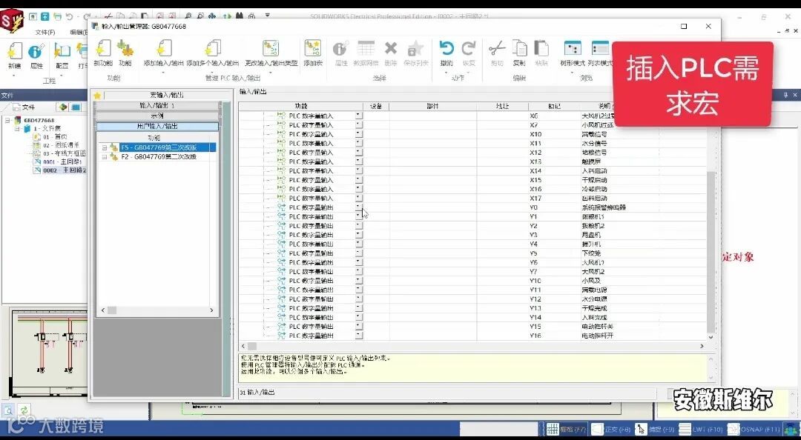Viewport: 801px width, 440px height.
Task: Click 地址 column header in I/O table
Action: pyautogui.click(x=502, y=106)
